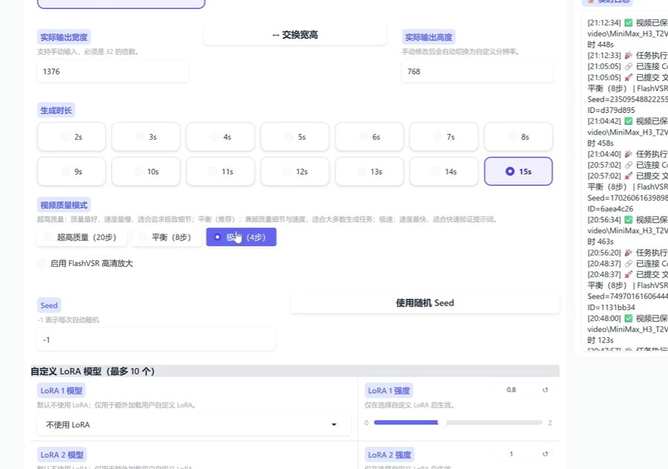This screenshot has width=668, height=469.
Task: Select the 13s duration option
Action: click(370, 172)
